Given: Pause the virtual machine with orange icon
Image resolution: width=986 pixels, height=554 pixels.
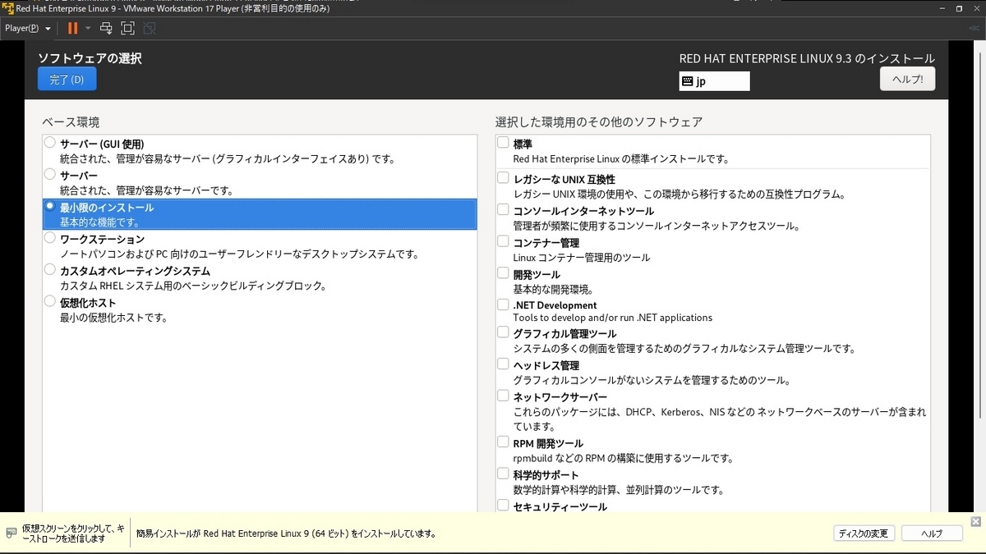Looking at the screenshot, I should 73,28.
